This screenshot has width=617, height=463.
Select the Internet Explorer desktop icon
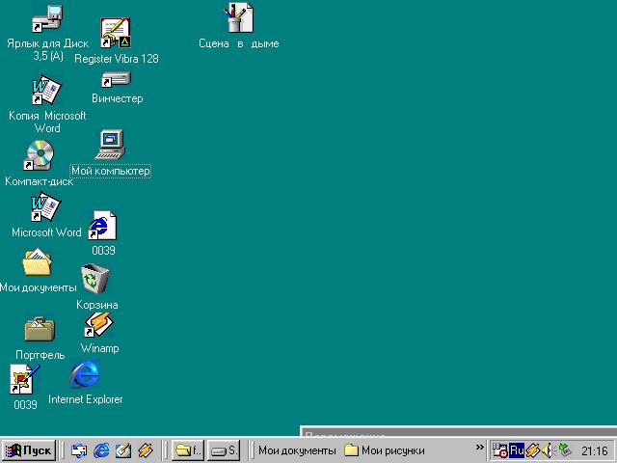tap(85, 374)
